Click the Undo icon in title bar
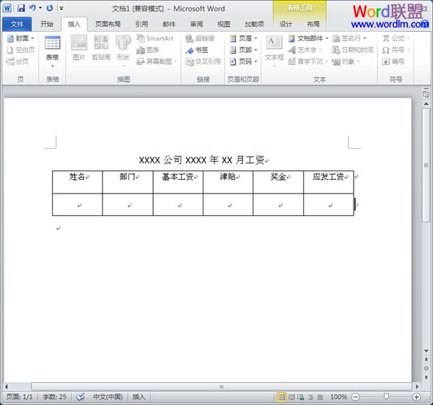The width and height of the screenshot is (433, 405). point(33,8)
